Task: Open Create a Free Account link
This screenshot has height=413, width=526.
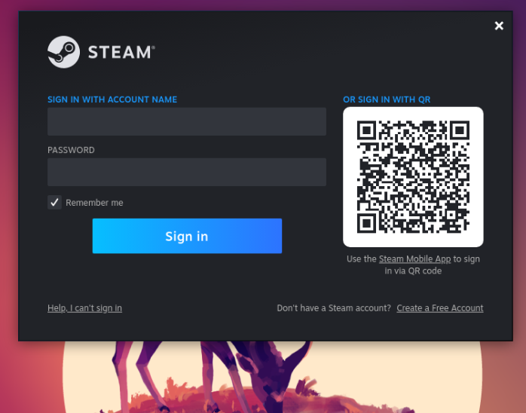Action: coord(440,308)
